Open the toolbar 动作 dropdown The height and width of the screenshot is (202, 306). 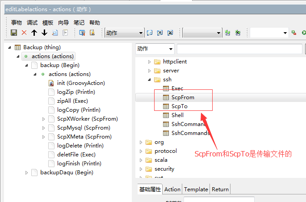pos(141,33)
